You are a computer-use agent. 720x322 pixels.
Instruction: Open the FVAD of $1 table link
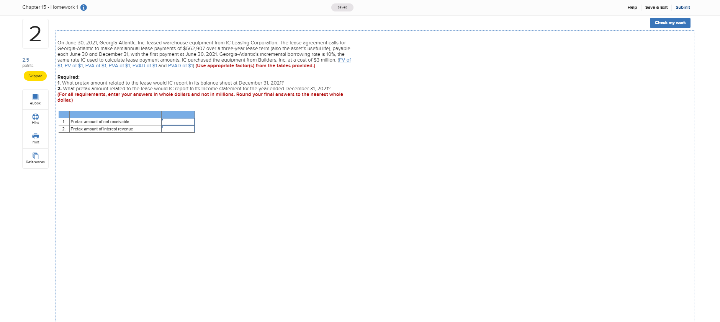(144, 66)
